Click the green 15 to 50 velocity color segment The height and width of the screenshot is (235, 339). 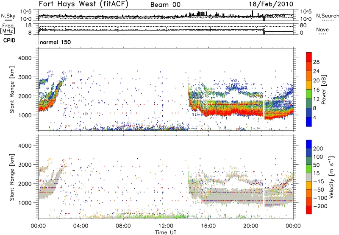(309, 169)
